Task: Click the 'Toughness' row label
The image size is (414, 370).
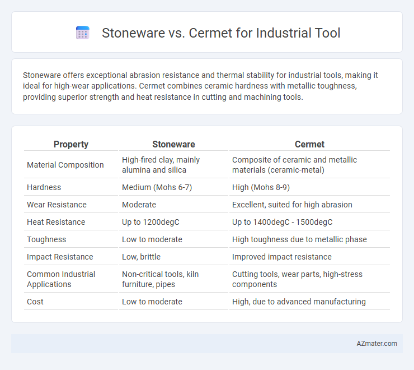Action: [46, 239]
